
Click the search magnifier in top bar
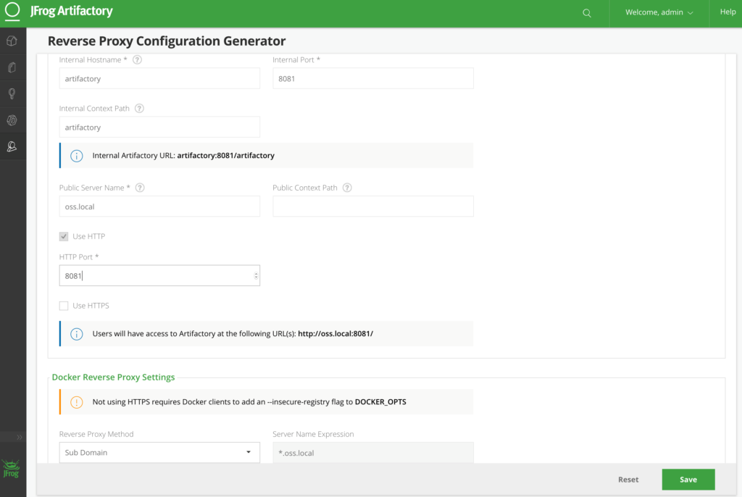[x=587, y=13]
